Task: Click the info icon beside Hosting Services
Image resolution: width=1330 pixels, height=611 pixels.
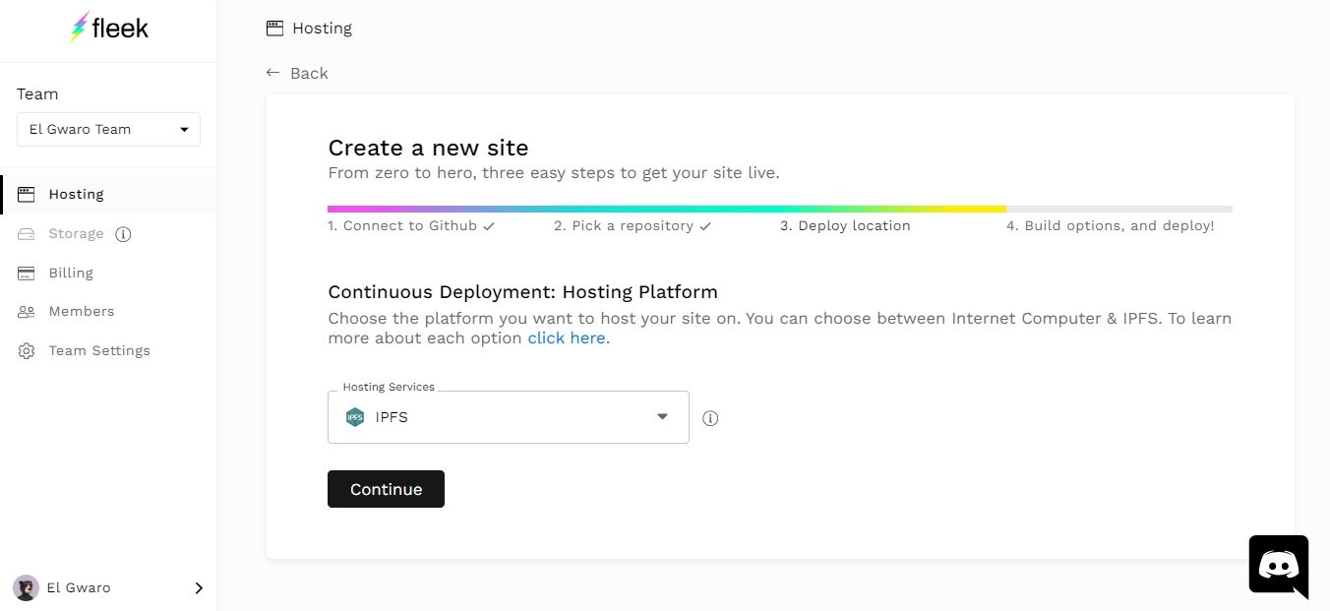Action: coord(710,418)
